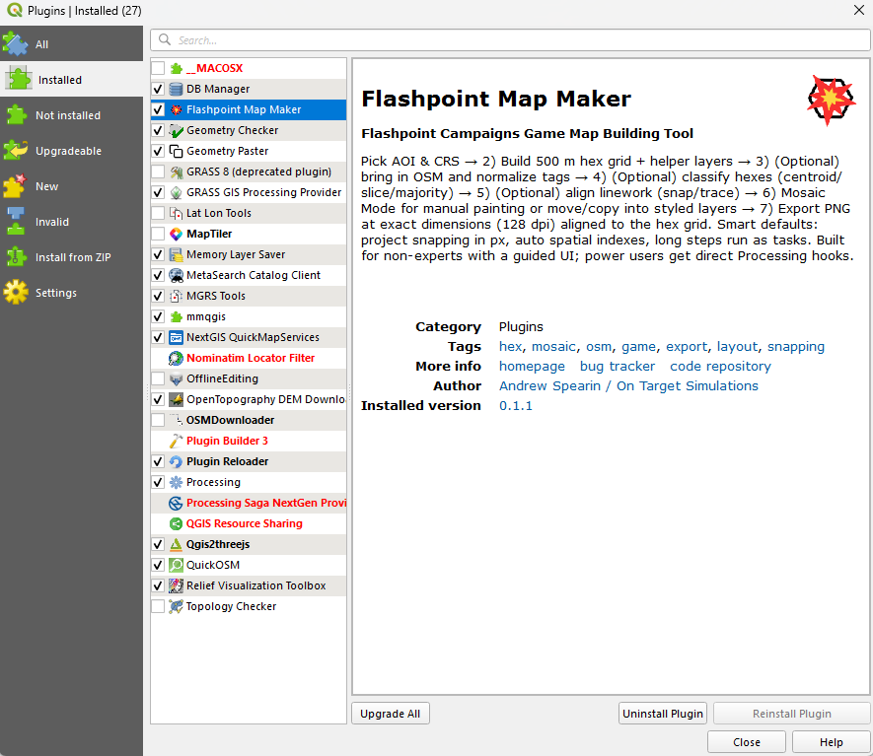This screenshot has width=873, height=756.
Task: Check the OSMDownloader checkbox
Action: pyautogui.click(x=158, y=420)
